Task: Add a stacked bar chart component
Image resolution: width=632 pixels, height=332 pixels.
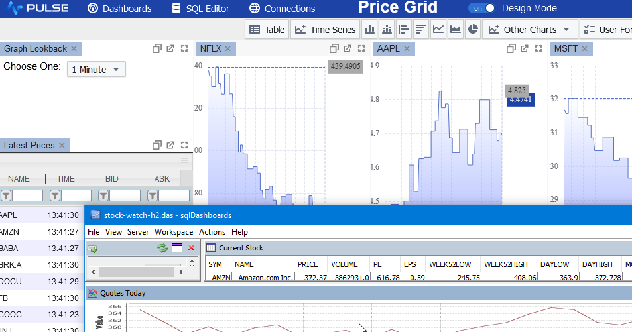Action: [387, 29]
